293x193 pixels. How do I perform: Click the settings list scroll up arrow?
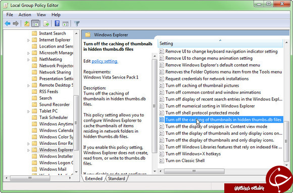[x=286, y=43]
